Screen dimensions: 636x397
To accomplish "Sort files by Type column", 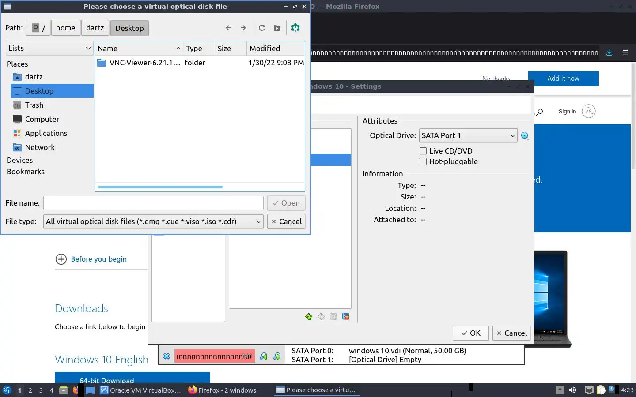I will point(199,49).
